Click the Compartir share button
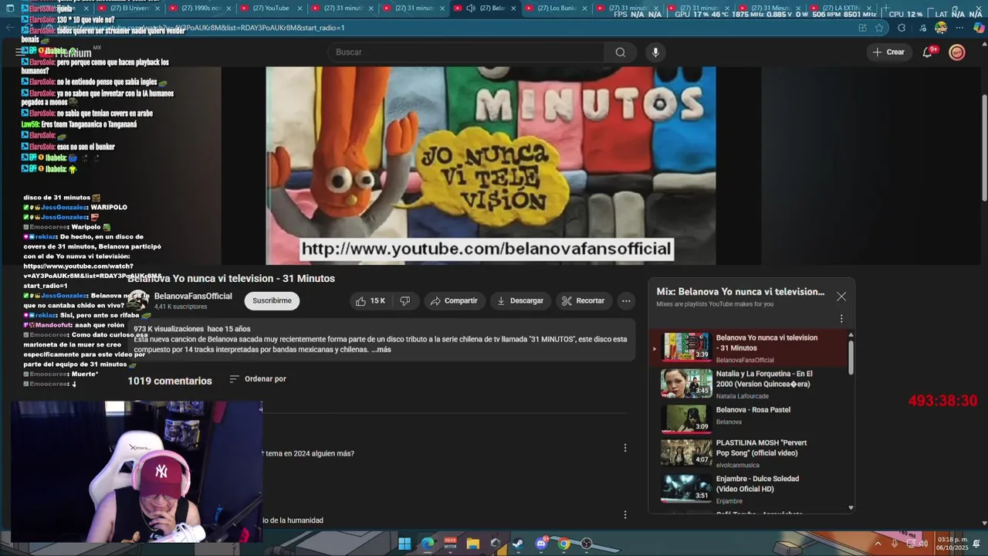This screenshot has height=556, width=988. pos(454,300)
